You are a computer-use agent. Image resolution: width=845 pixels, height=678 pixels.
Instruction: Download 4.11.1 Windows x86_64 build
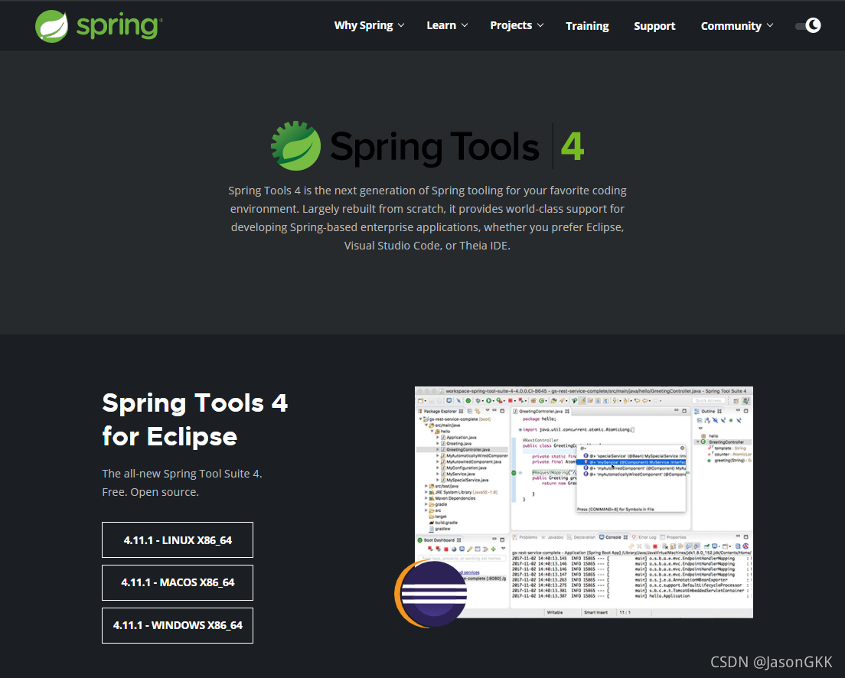click(x=178, y=625)
